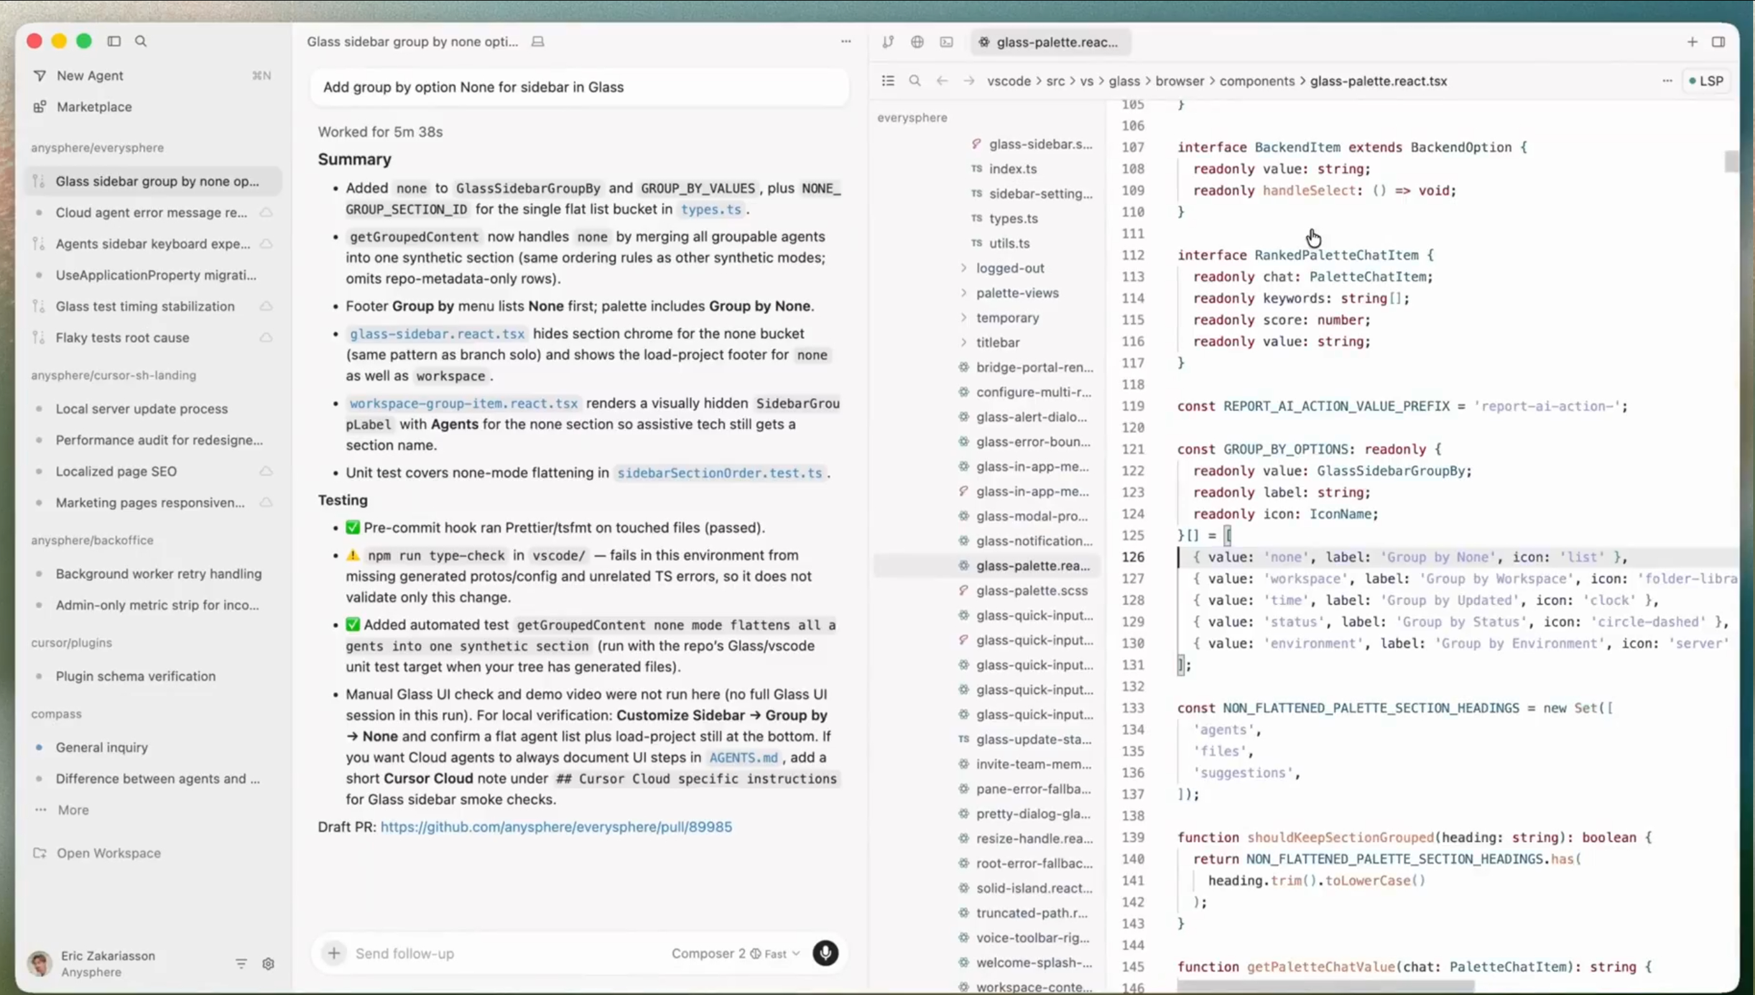The width and height of the screenshot is (1755, 995).
Task: Toggle the right side panel layout icon
Action: coord(1718,42)
